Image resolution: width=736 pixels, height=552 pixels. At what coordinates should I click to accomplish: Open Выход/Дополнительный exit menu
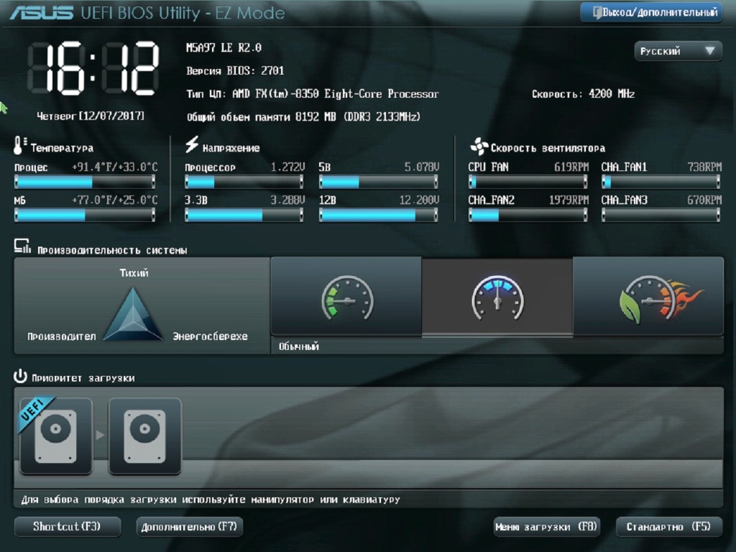[651, 12]
